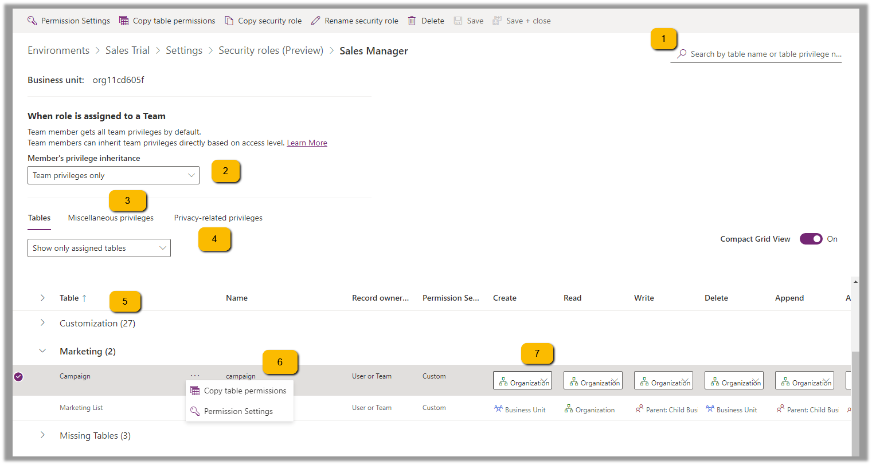Open the Show only assigned tables dropdown

tap(99, 248)
